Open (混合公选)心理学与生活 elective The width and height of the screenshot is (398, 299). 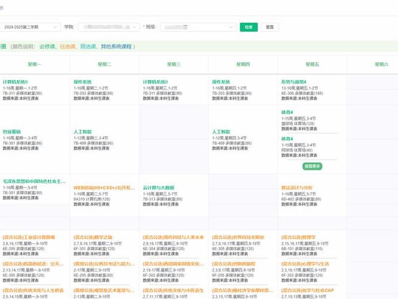tap(305, 264)
